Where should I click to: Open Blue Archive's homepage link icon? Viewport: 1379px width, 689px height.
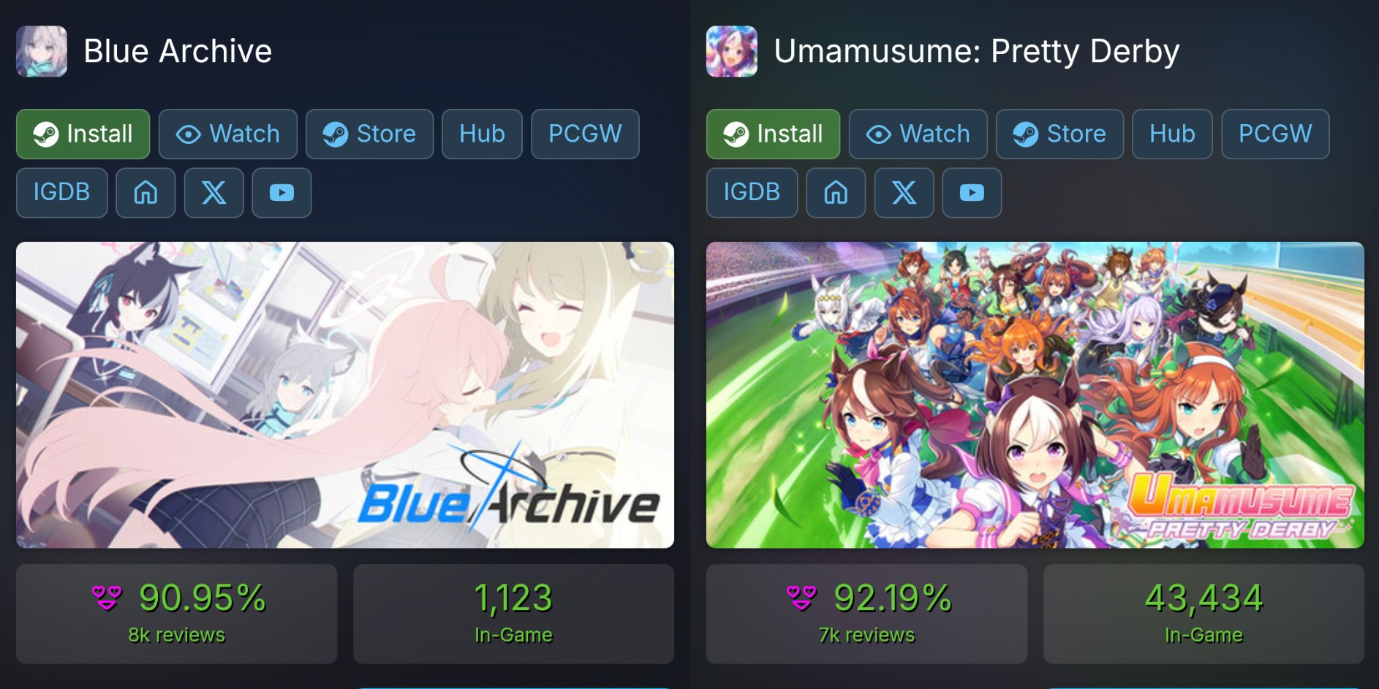click(x=146, y=193)
